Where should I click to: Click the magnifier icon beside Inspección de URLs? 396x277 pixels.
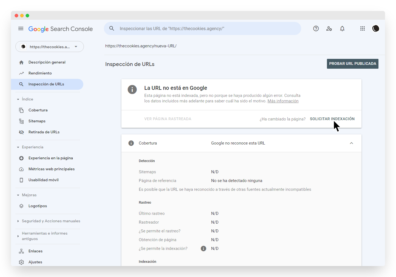coord(21,84)
